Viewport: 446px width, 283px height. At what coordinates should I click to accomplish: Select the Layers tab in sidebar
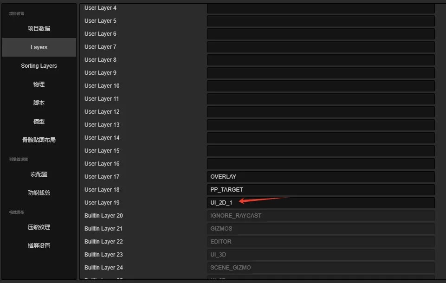[39, 47]
